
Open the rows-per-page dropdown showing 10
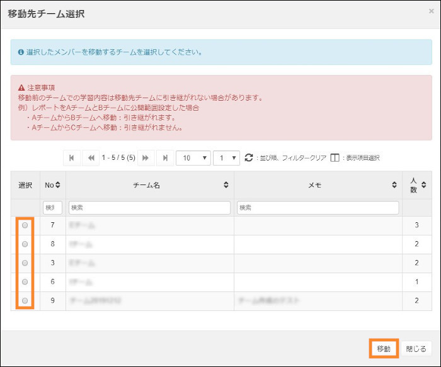tap(193, 157)
